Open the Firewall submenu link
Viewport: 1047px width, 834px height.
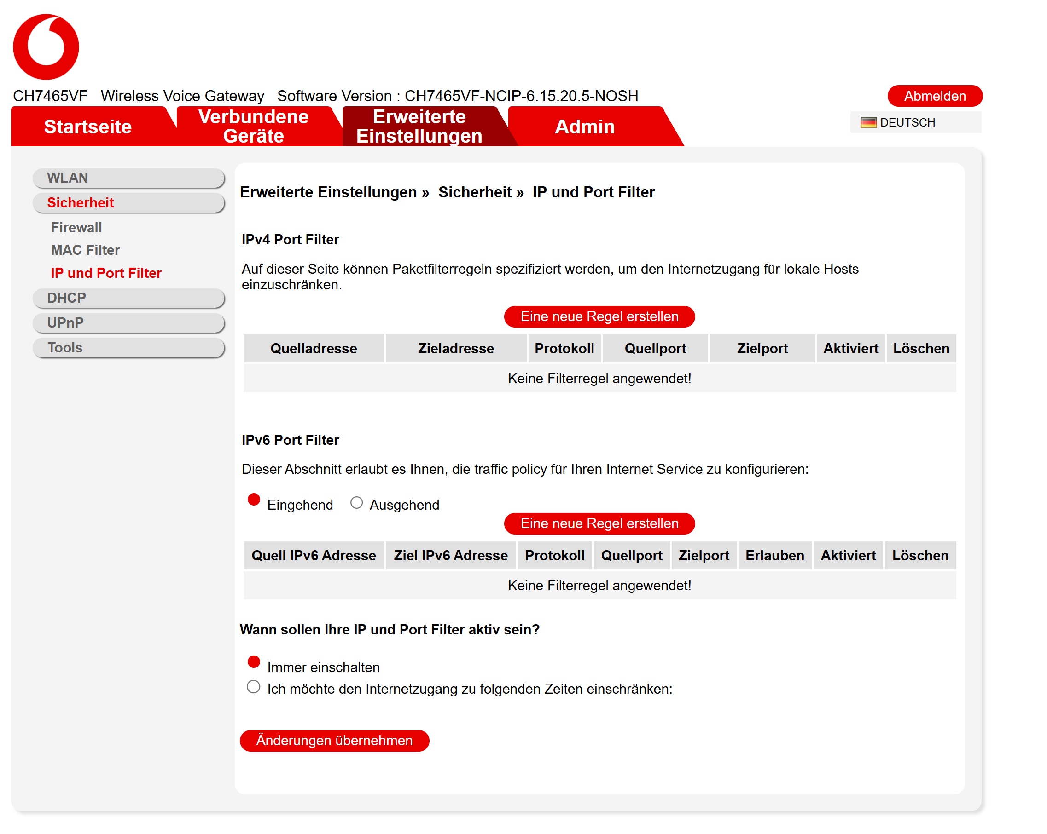pos(76,228)
